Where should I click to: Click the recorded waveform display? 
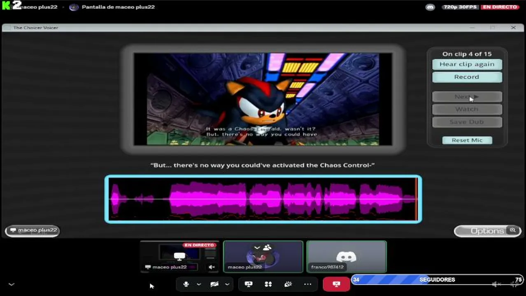pyautogui.click(x=263, y=199)
